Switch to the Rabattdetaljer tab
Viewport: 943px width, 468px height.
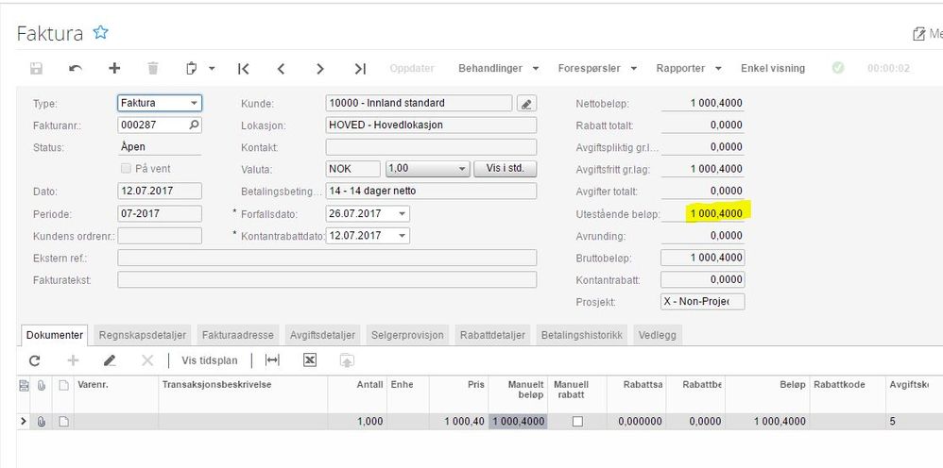[492, 335]
